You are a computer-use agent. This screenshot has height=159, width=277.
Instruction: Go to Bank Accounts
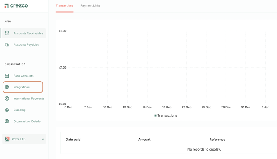pos(23,76)
